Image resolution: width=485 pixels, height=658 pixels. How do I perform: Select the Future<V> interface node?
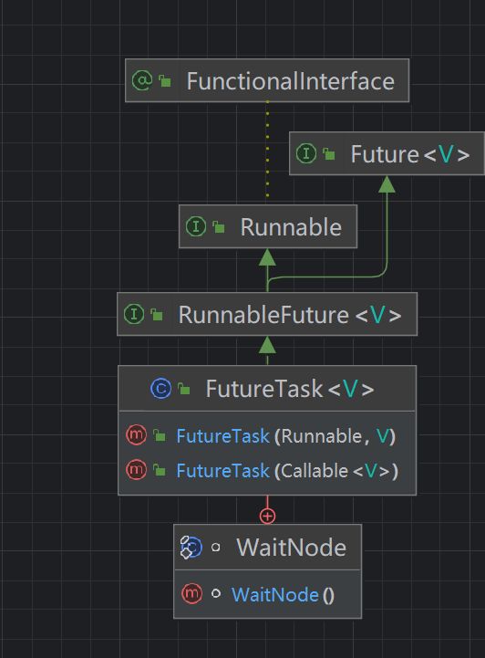point(387,153)
